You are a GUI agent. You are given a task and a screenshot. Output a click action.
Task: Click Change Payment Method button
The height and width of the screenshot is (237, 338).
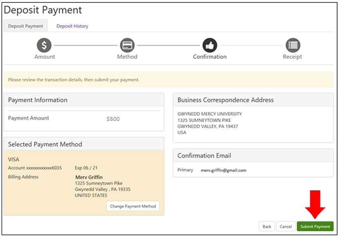[x=133, y=206]
